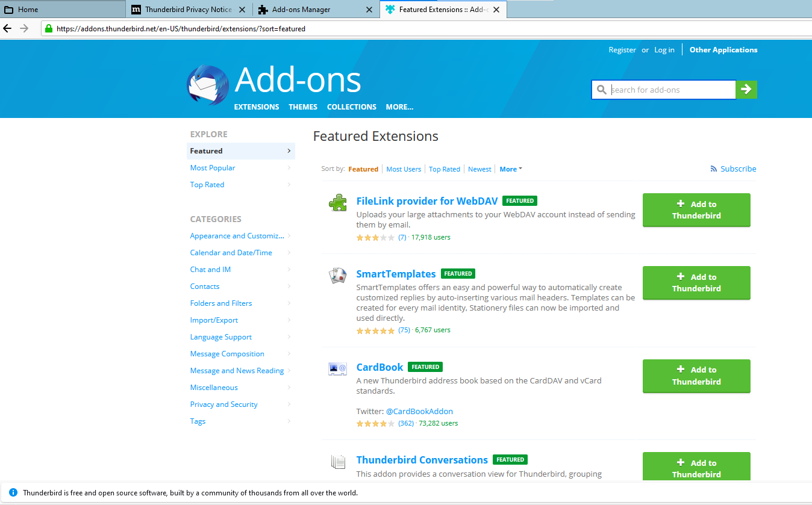
Task: Click the FileLink provider puzzle piece icon
Action: click(x=338, y=203)
